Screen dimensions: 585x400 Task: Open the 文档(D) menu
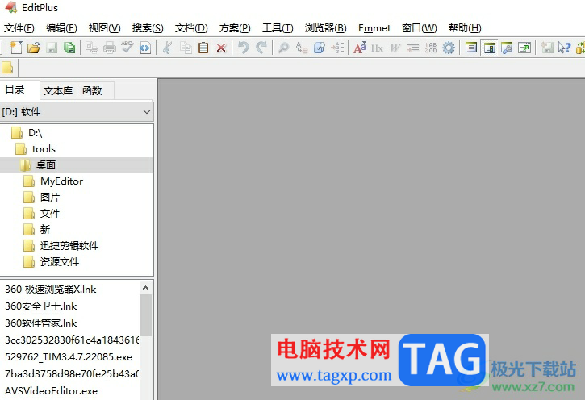coord(191,28)
